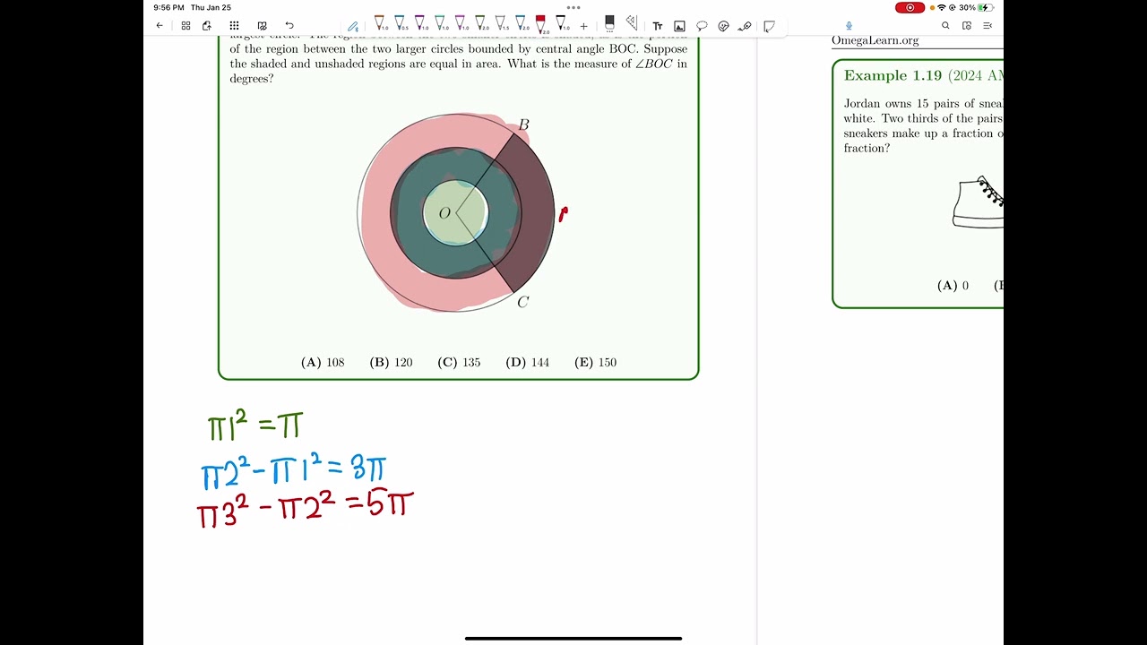Undo the last stroke
The image size is (1147, 645).
coord(289,26)
